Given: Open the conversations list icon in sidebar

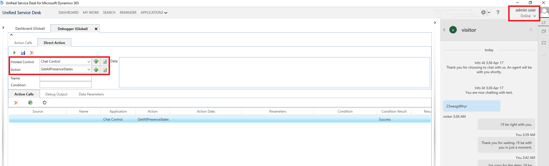Looking at the screenshot, I should (x=544, y=31).
